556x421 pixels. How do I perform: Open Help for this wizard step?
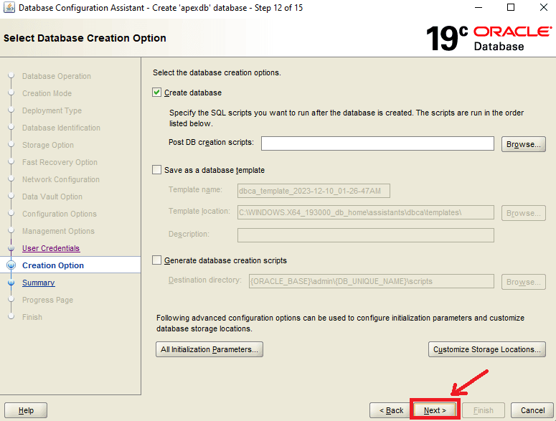(x=26, y=410)
